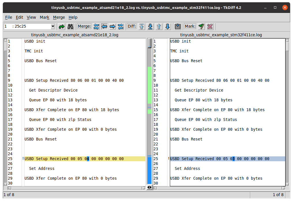Click right pane vertical scrollbar down arrow
This screenshot has width=293, height=201.
tap(288, 184)
